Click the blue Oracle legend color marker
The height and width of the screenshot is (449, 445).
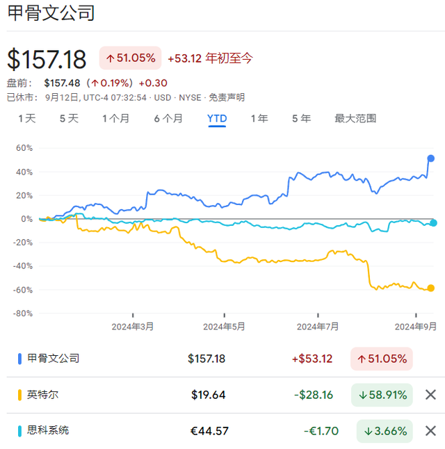click(19, 359)
